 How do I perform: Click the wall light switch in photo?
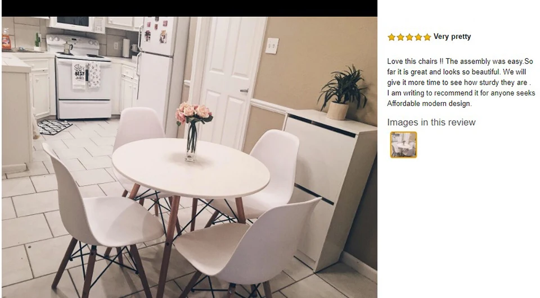272,45
